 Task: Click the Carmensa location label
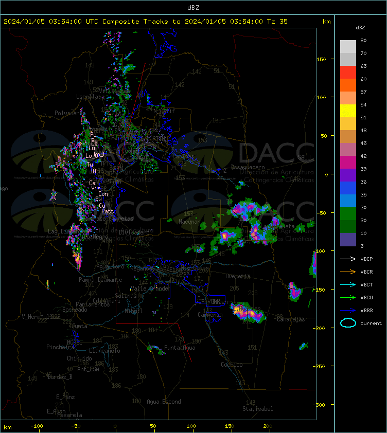click(210, 315)
